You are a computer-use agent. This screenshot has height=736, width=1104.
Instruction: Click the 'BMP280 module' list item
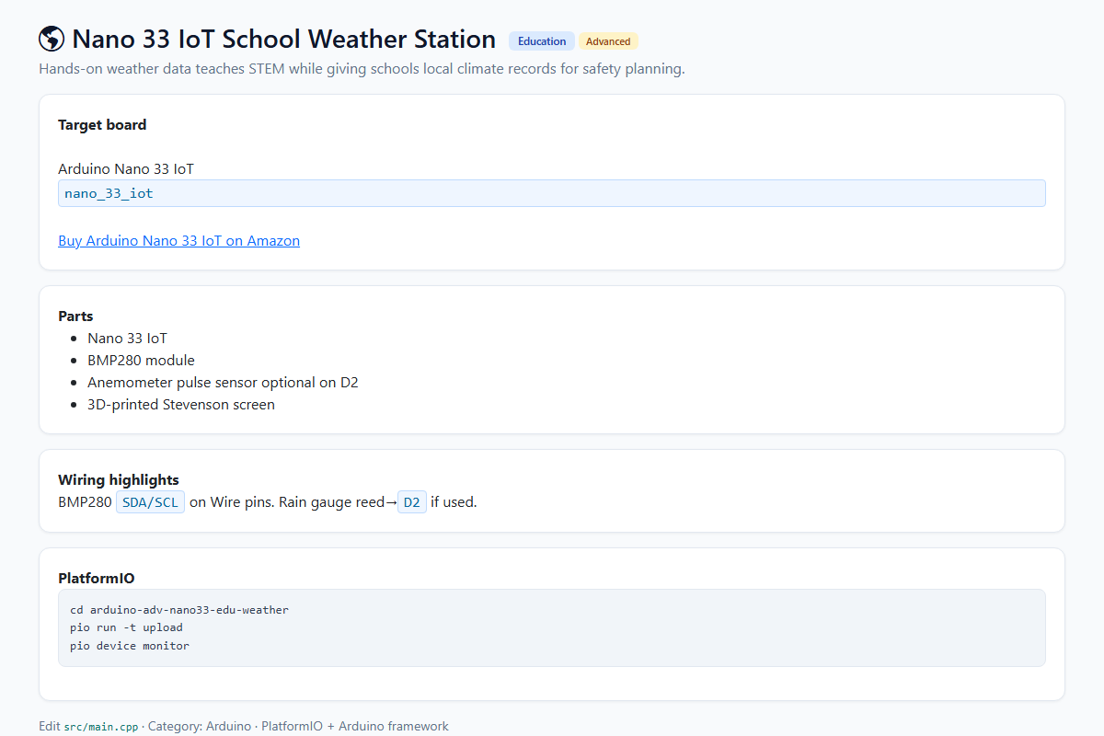(141, 361)
